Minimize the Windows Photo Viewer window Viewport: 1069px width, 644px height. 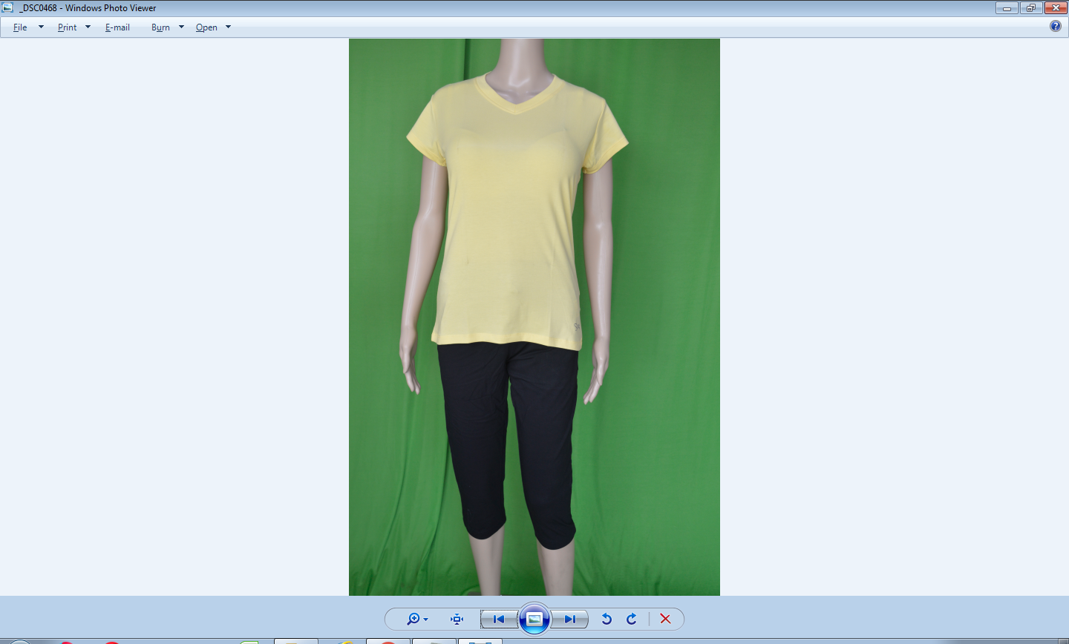(x=1007, y=8)
